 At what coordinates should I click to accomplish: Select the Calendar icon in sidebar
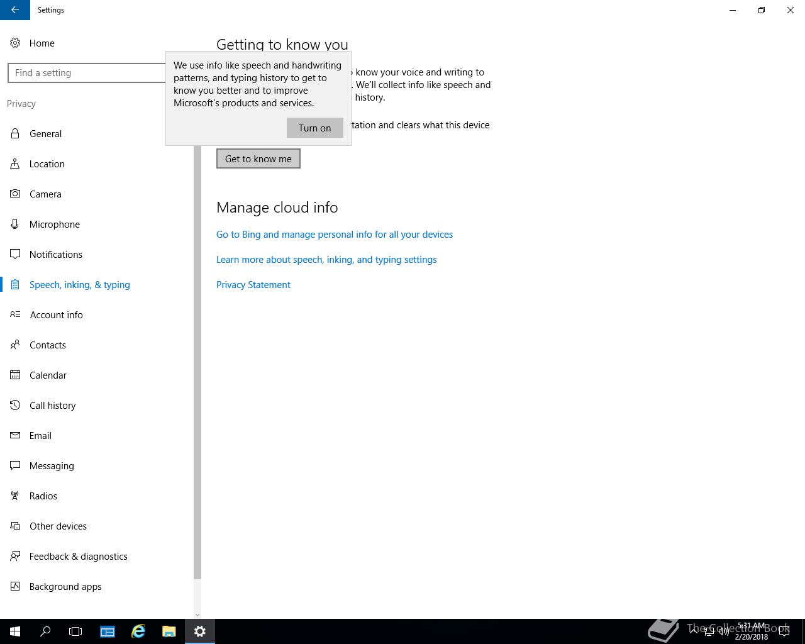point(15,375)
